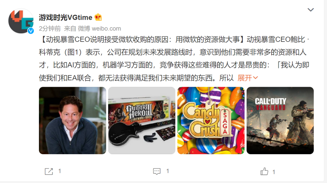Like the post with thumbs-up icon

coord(264,171)
